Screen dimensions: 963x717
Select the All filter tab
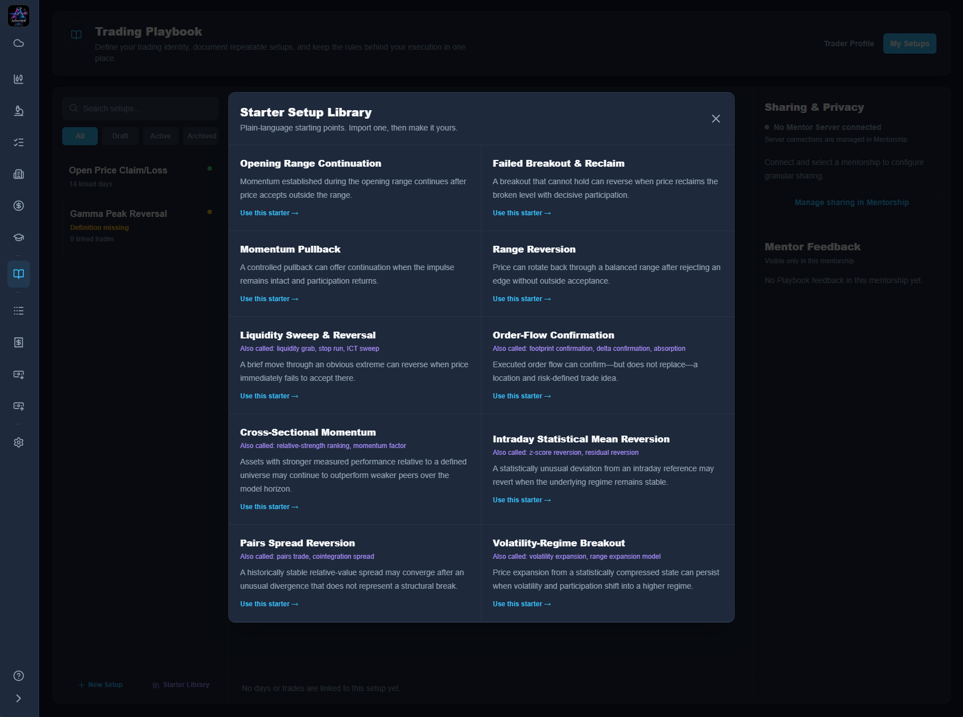[80, 136]
